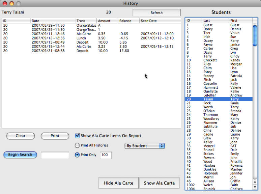Viewport: 261px width, 194px height.
Task: Select student Letellier Andrew
Action: (219, 95)
